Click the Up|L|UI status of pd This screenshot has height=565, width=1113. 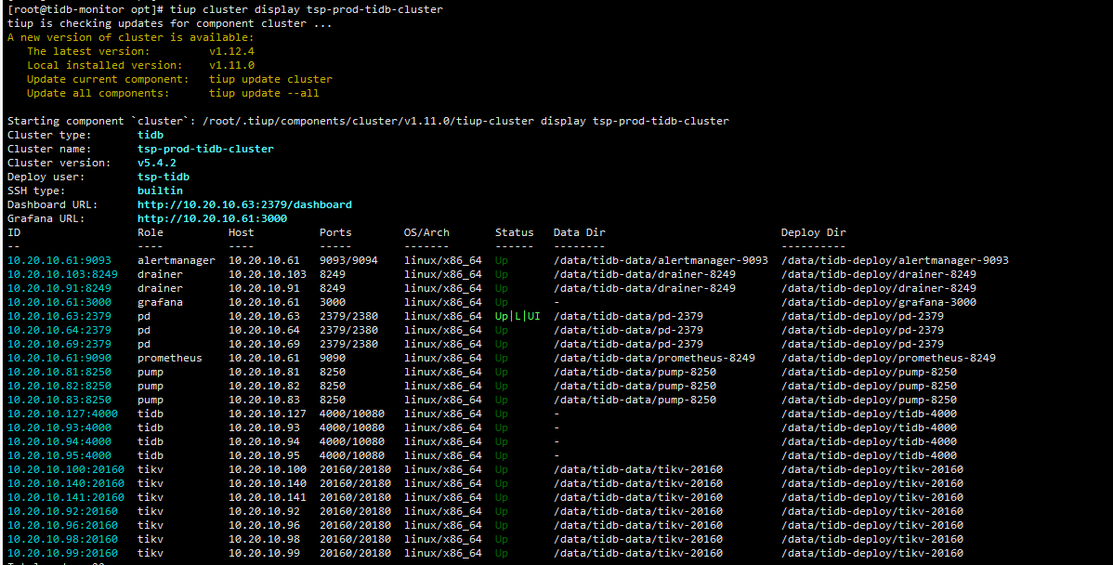pyautogui.click(x=517, y=316)
